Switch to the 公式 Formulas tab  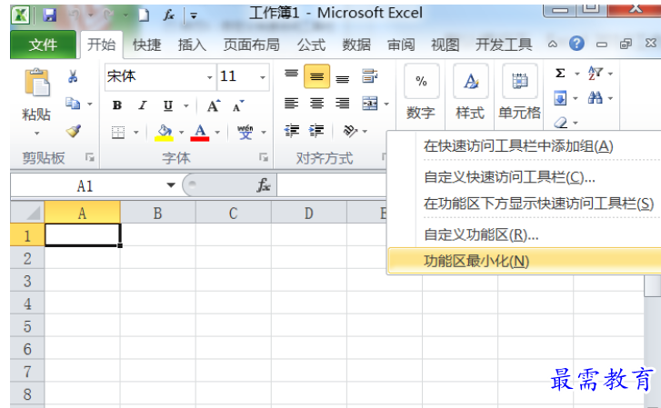(x=311, y=45)
